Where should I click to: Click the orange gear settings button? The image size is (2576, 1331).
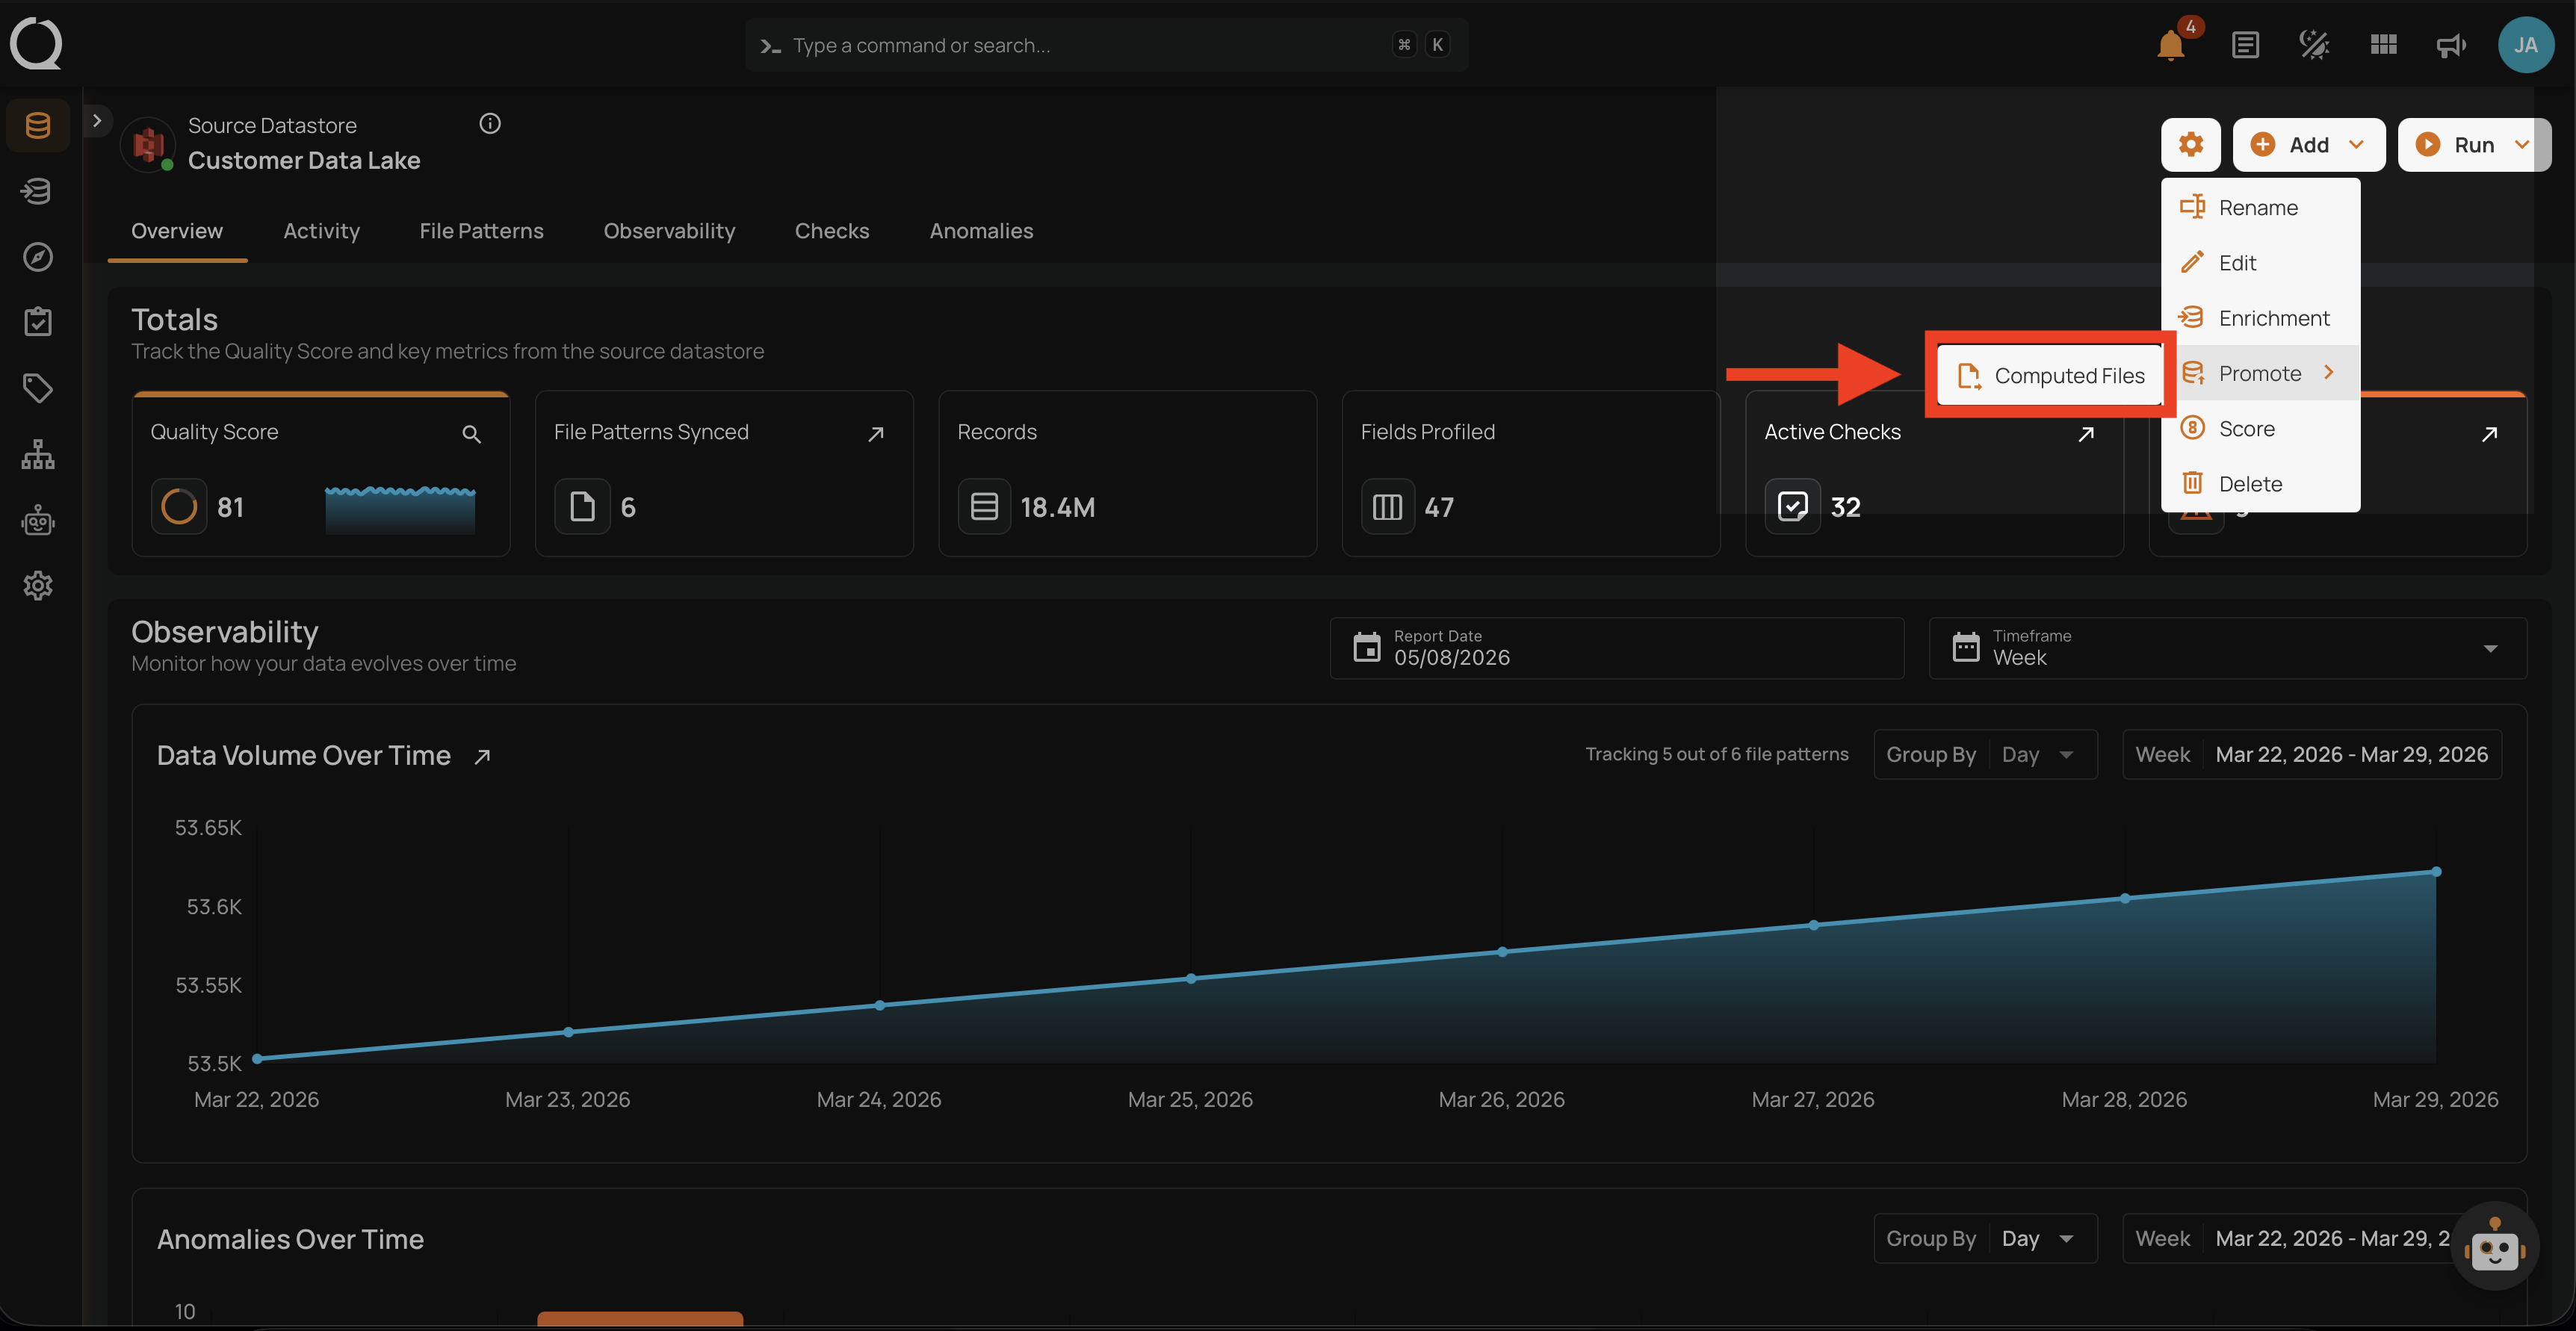(2190, 144)
